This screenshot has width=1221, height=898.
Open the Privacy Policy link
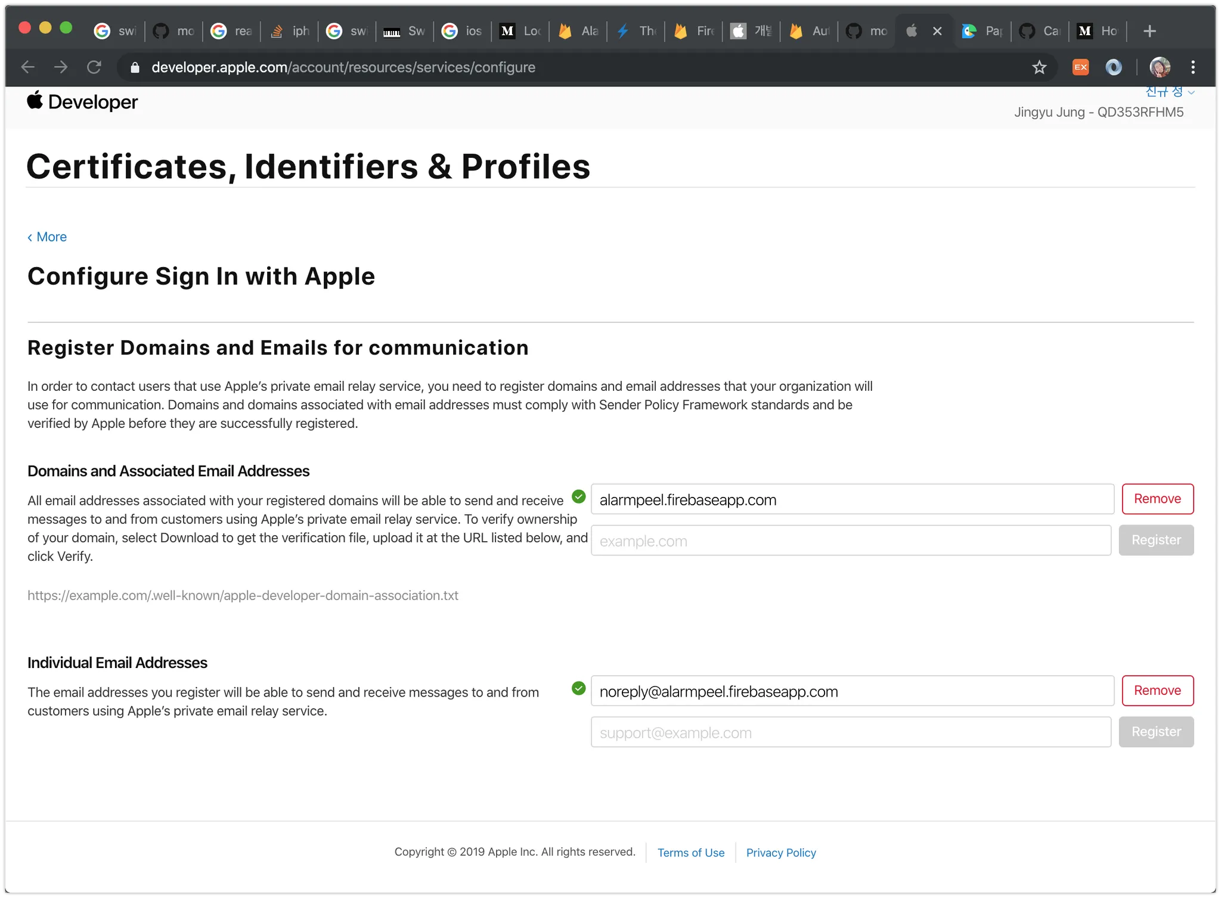[x=780, y=853]
